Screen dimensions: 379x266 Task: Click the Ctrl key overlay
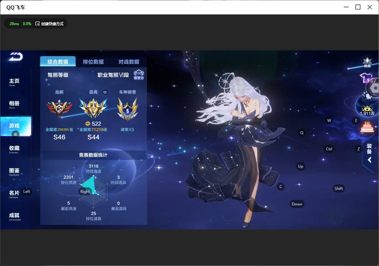click(x=329, y=149)
